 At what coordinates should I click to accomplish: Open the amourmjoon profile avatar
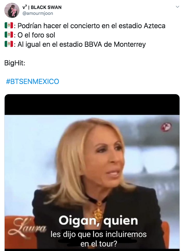12,10
